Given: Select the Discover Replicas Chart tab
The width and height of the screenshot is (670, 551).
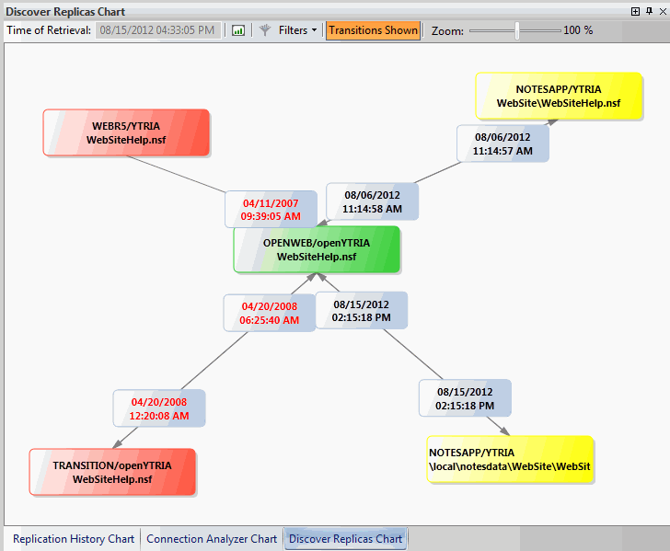Looking at the screenshot, I should pos(345,539).
